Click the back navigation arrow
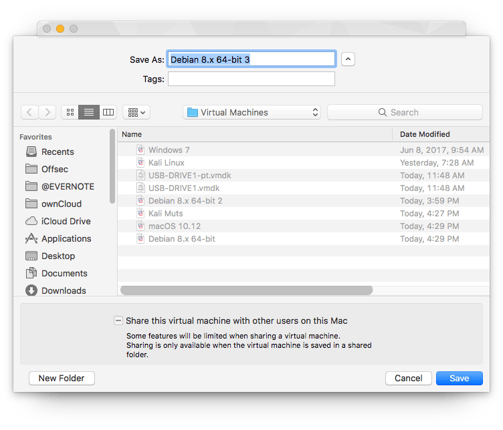This screenshot has width=503, height=430. [x=29, y=112]
